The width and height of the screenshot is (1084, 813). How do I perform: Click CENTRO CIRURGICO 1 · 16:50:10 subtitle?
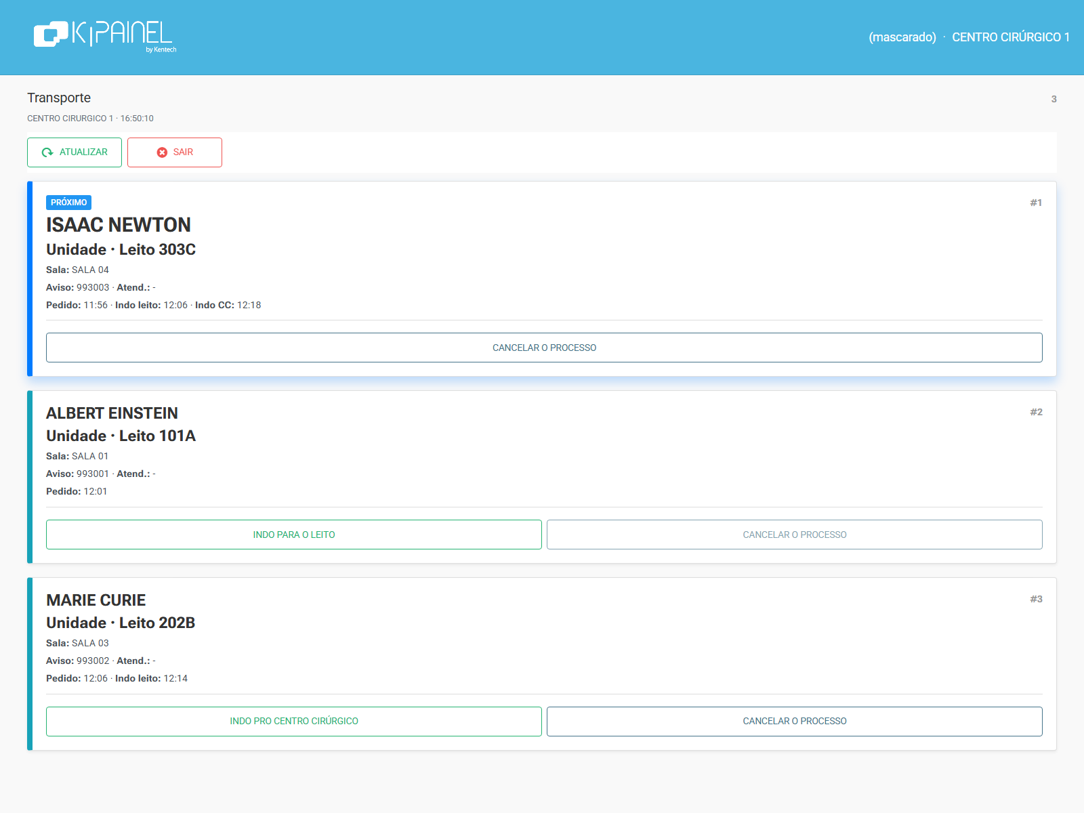(90, 118)
